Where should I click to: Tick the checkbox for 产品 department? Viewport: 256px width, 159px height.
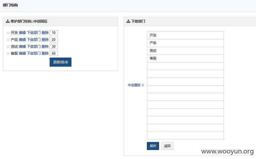tap(8, 40)
